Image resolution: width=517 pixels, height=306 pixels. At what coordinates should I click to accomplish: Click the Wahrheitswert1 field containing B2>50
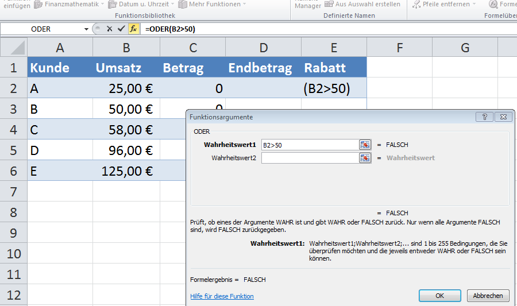point(309,145)
